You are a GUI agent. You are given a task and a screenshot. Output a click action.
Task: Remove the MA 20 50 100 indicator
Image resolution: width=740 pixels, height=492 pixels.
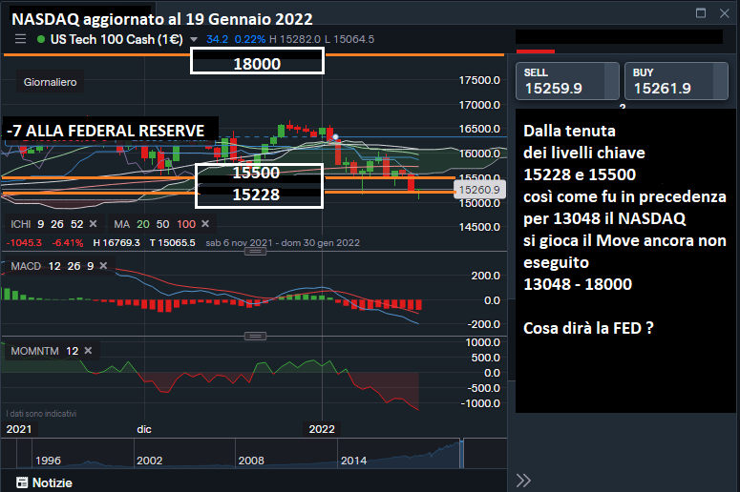pos(205,224)
